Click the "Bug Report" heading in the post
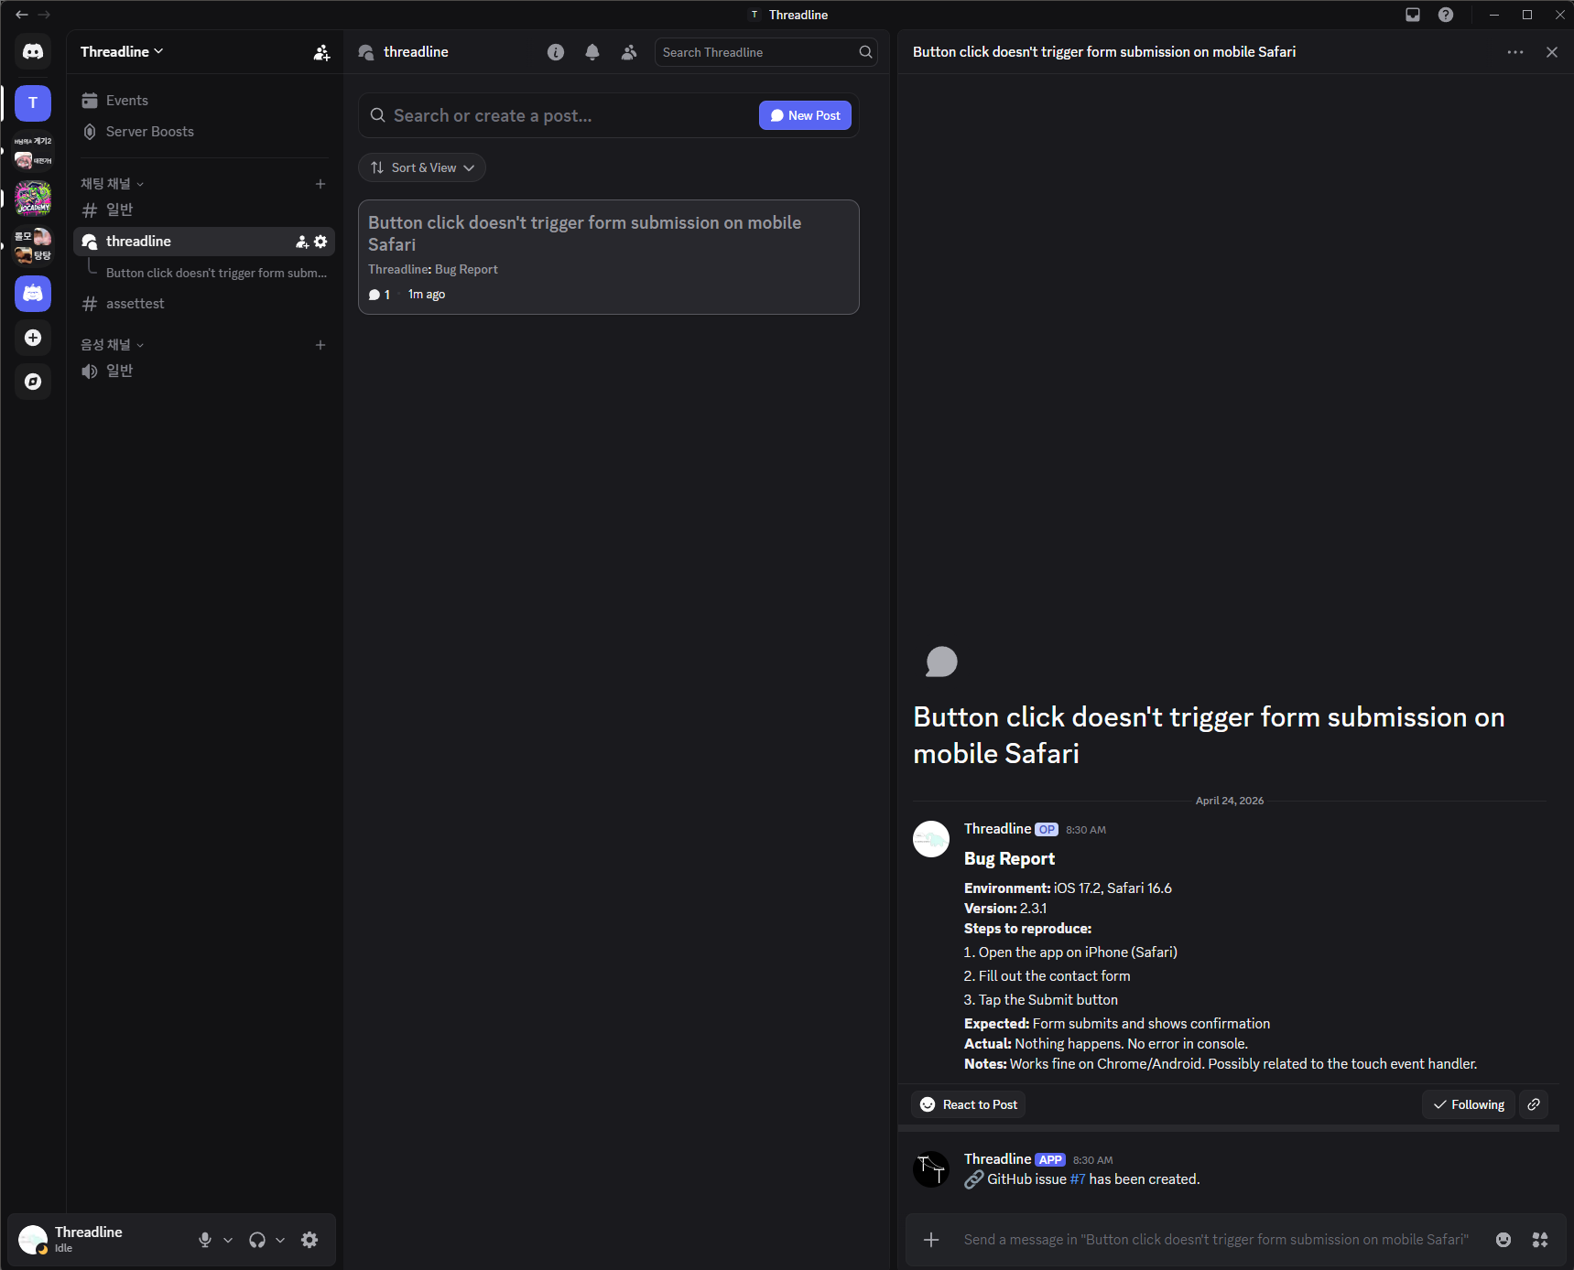Image resolution: width=1574 pixels, height=1270 pixels. pyautogui.click(x=1009, y=858)
